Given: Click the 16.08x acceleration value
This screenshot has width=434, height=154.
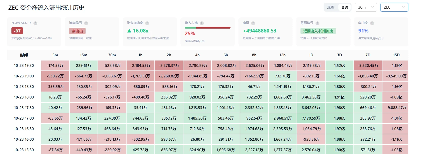Looking at the screenshot, I should coord(138,31).
